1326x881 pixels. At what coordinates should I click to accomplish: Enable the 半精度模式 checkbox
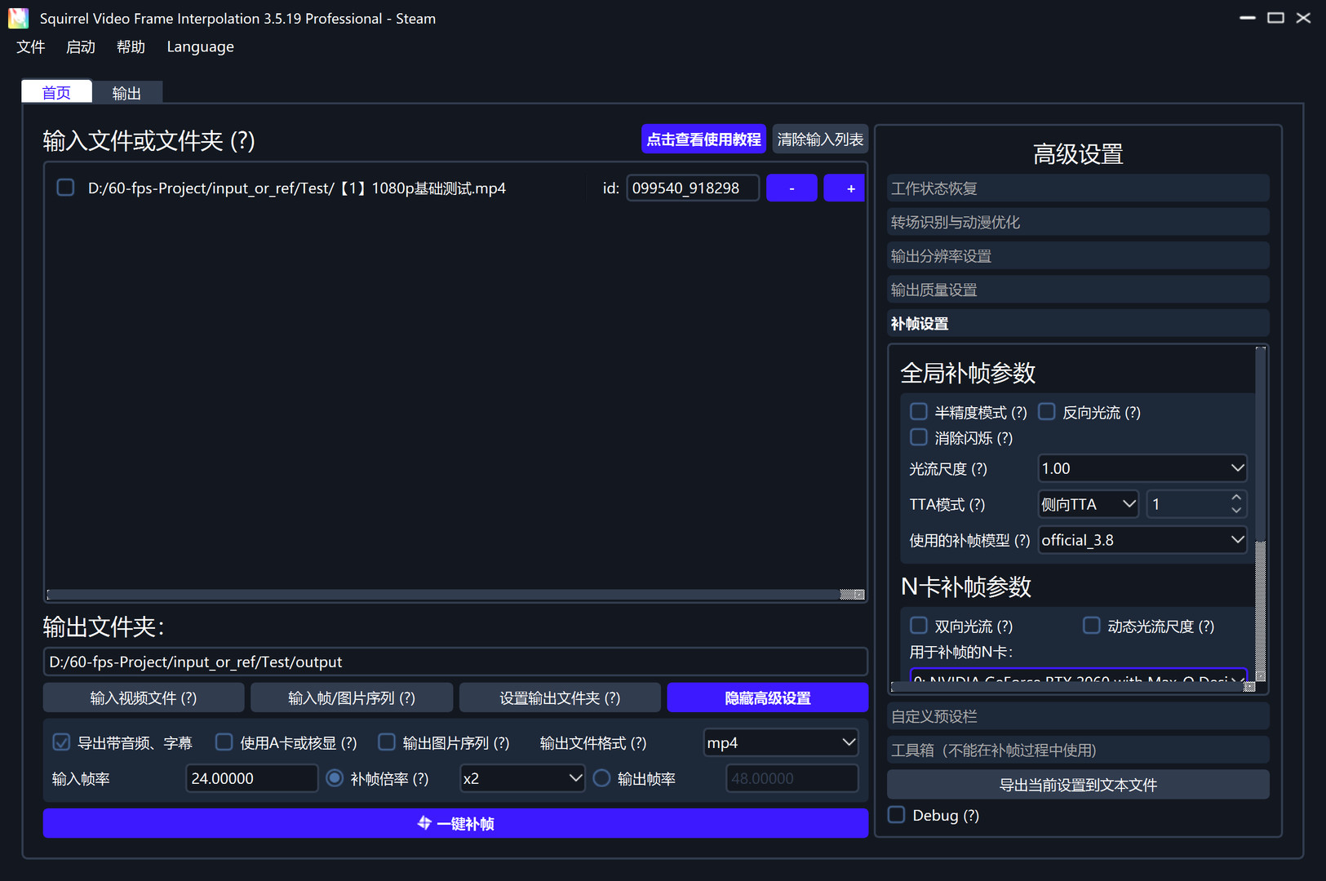919,412
